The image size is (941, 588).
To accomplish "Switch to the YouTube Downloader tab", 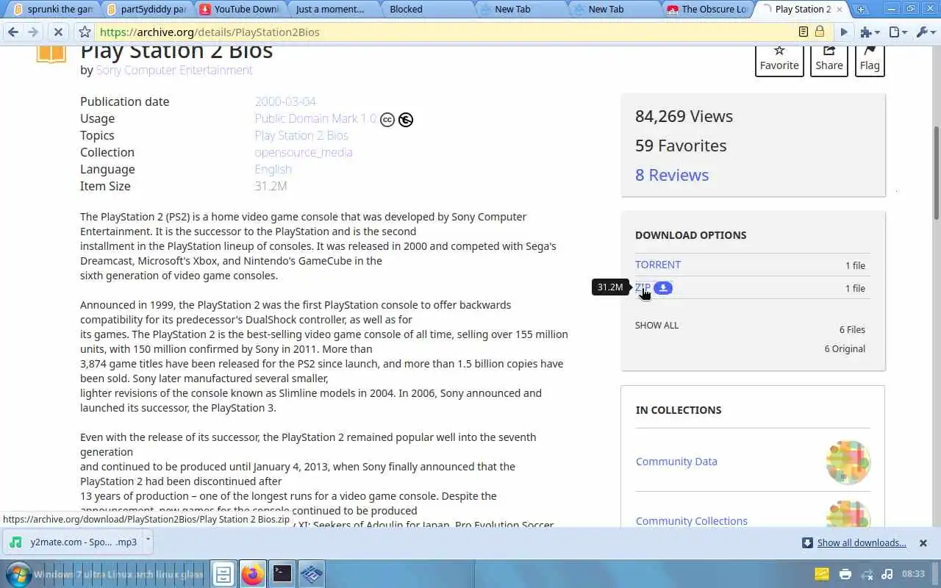I will 239,10.
